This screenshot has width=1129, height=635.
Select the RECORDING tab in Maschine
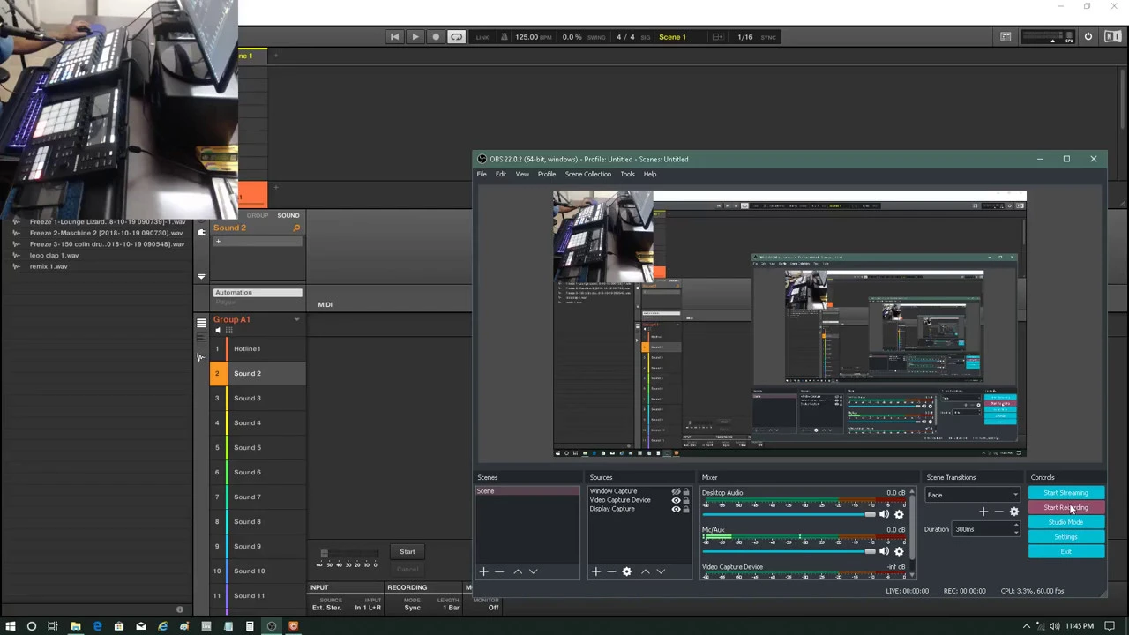click(407, 587)
